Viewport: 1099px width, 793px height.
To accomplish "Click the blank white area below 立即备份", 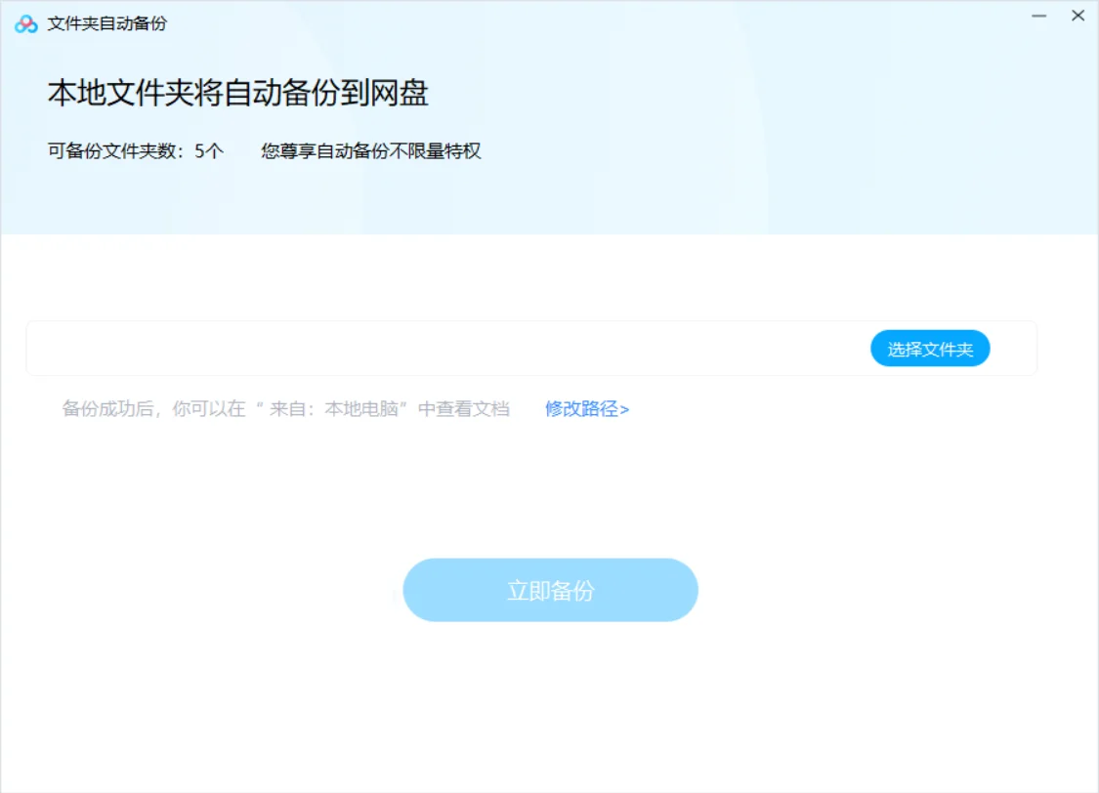I will [x=550, y=707].
